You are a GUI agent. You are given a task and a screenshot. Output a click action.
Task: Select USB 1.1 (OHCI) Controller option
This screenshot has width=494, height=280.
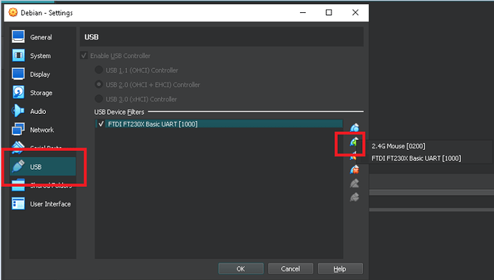99,70
